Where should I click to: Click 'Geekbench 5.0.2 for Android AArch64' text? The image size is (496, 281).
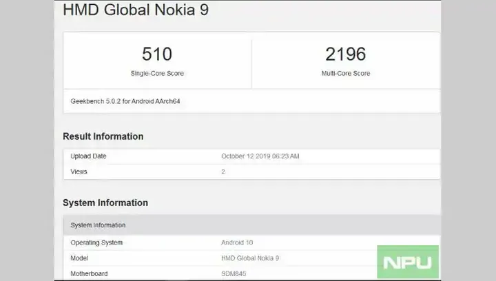click(125, 101)
